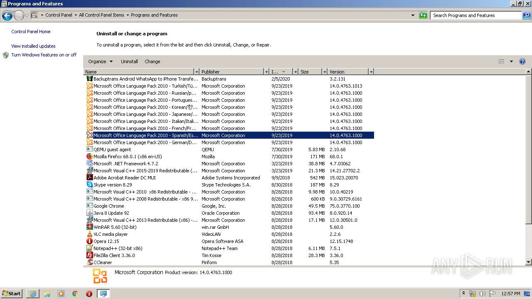Click the Notepad++ program icon
532x299 pixels.
[89, 248]
